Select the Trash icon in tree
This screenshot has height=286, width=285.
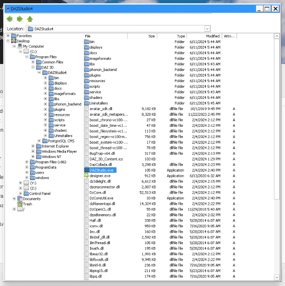pos(20,204)
